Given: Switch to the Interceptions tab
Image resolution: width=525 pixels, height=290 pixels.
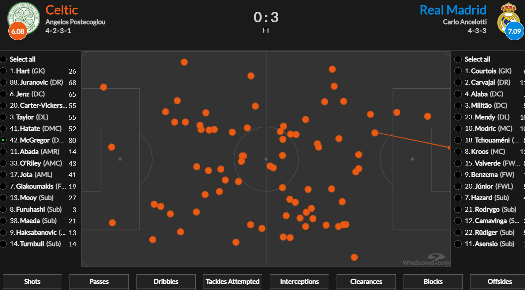Looking at the screenshot, I should click(300, 282).
